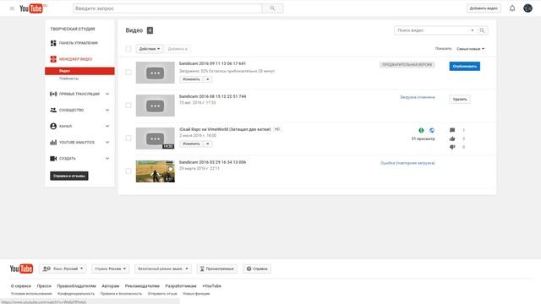Screen dimensions: 541x304
Task: Tick the select-all videos checkbox
Action: point(128,49)
